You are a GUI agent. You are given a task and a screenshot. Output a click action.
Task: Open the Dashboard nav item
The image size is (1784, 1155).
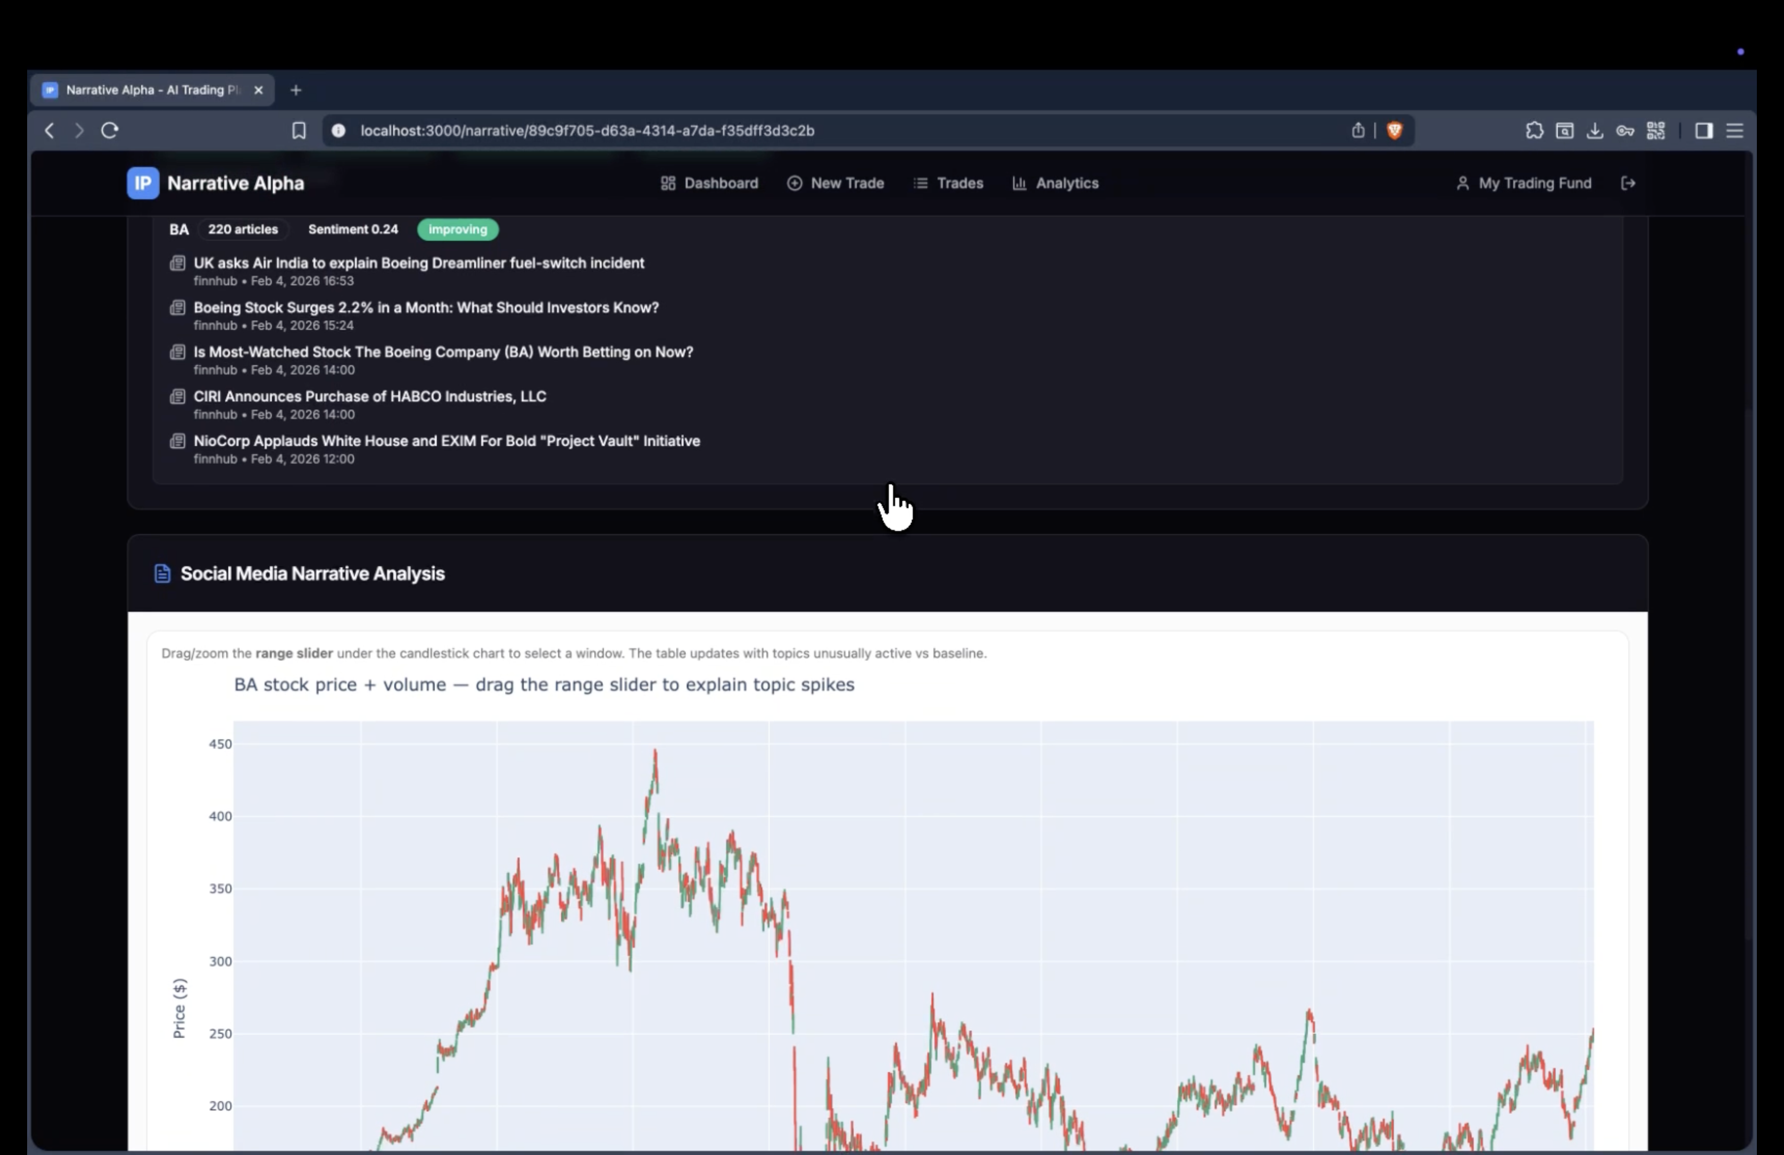[x=709, y=184]
